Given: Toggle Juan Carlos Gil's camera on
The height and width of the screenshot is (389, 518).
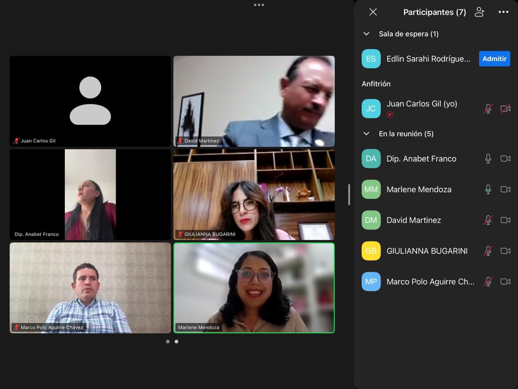Looking at the screenshot, I should click(505, 109).
